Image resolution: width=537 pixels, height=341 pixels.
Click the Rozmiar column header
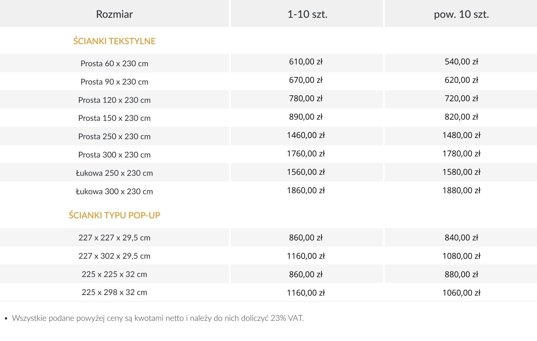[114, 14]
